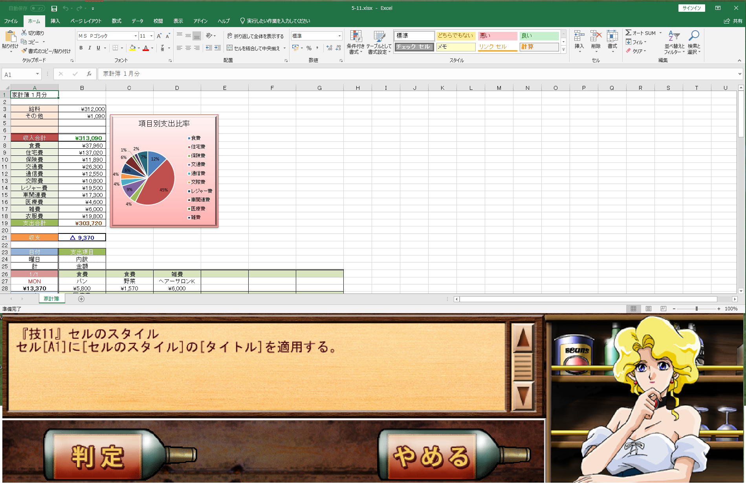Toggle Wrap Text option

[255, 36]
